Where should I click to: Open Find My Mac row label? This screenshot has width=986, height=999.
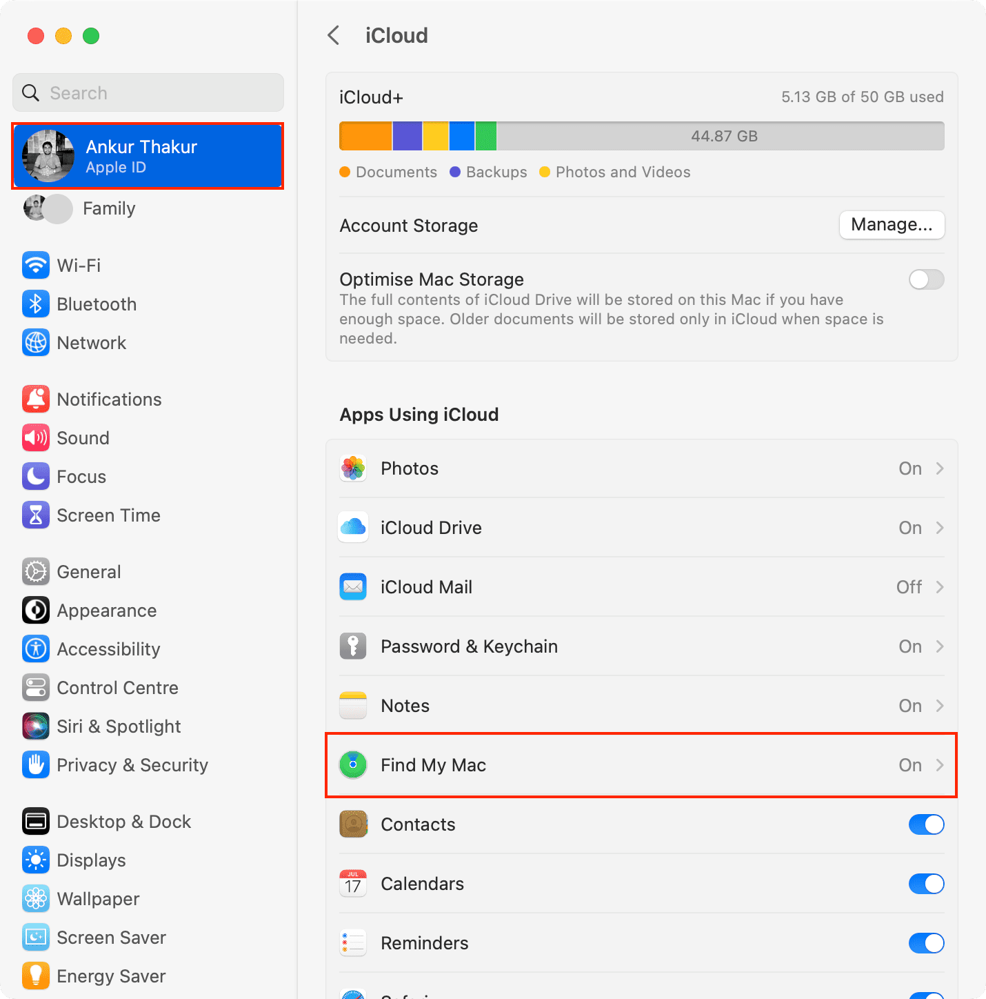(433, 765)
